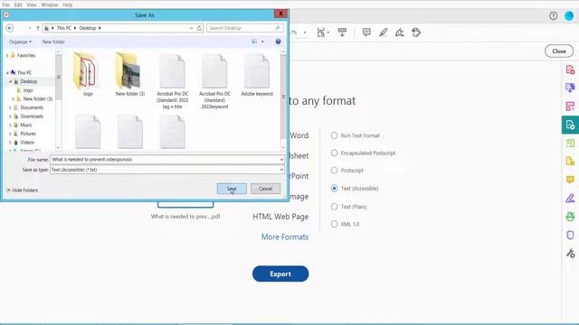Open the Print Production sidebar icon
Image resolution: width=579 pixels, height=325 pixels.
pos(570,217)
